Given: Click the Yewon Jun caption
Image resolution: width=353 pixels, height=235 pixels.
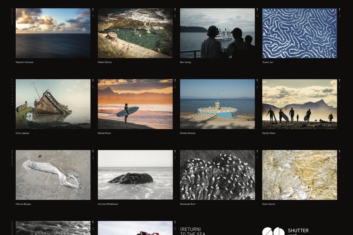Looking at the screenshot, I should (x=267, y=62).
